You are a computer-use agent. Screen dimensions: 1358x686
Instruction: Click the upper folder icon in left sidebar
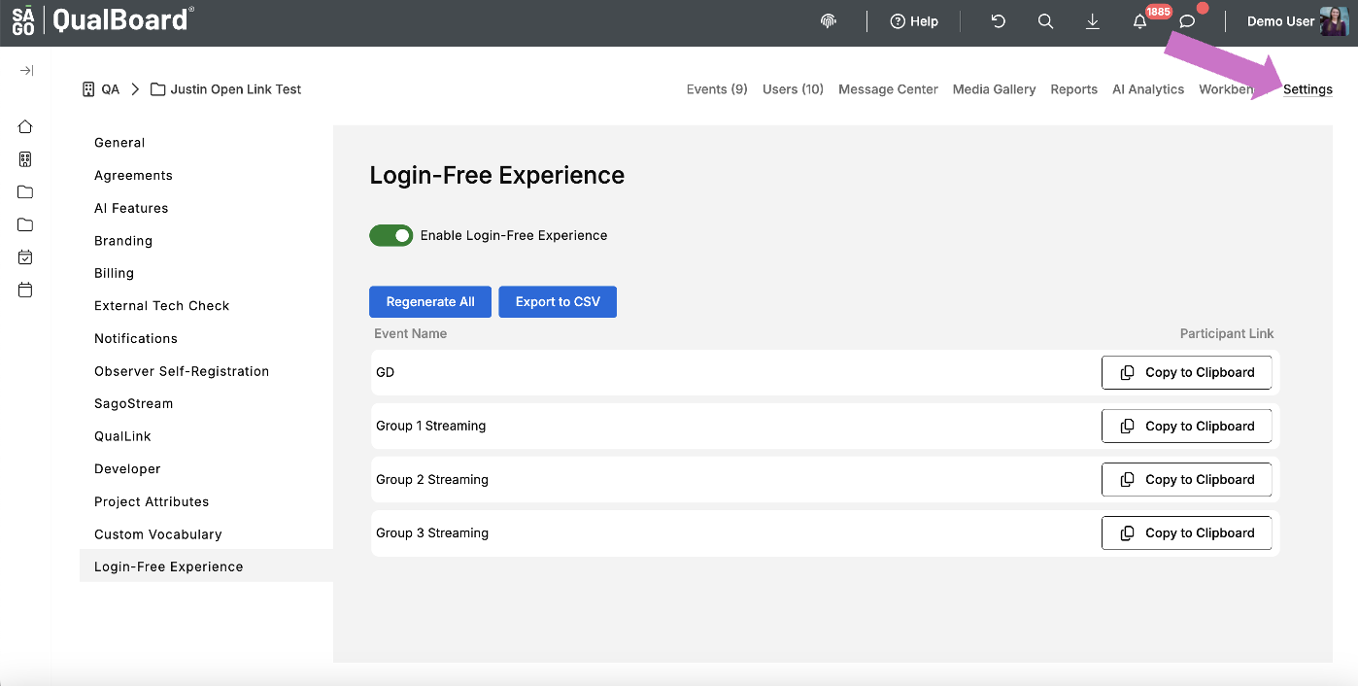click(x=25, y=191)
